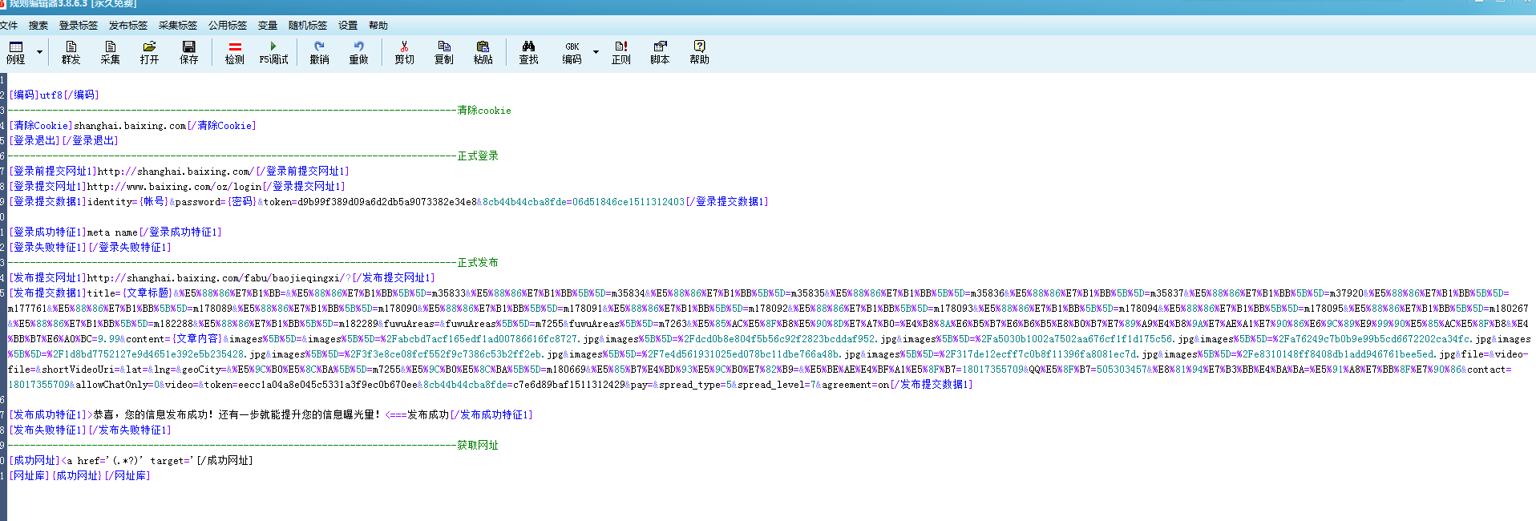
Task: Start F5调试 debugging
Action: [x=273, y=52]
